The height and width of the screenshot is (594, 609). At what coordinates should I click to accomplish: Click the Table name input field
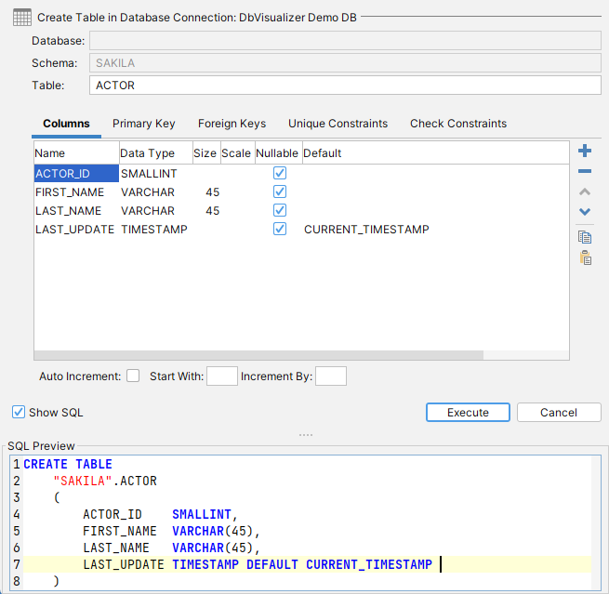345,86
